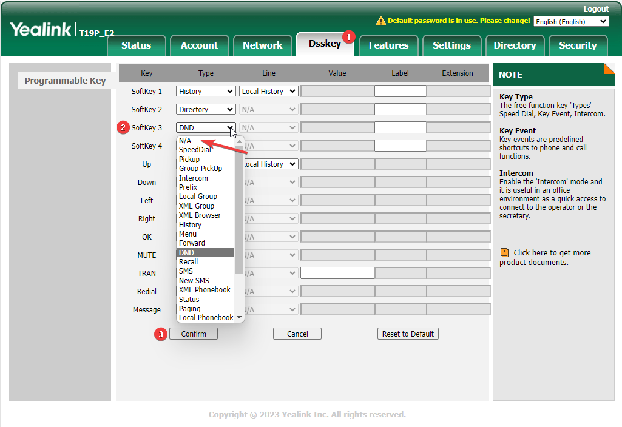Switch to the Features tab

pos(388,45)
